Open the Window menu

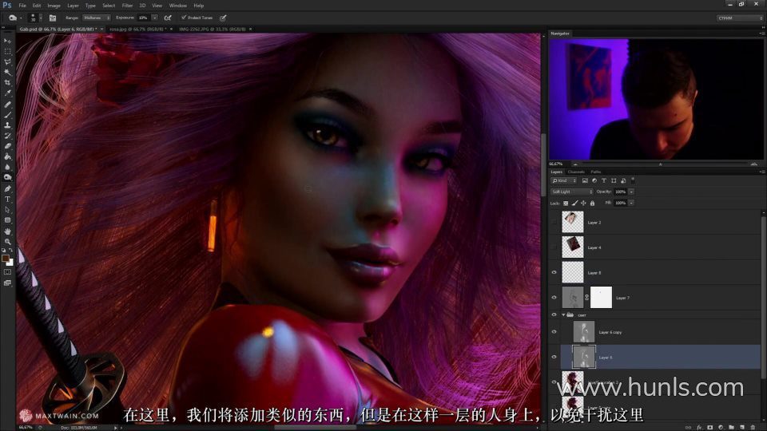point(177,6)
